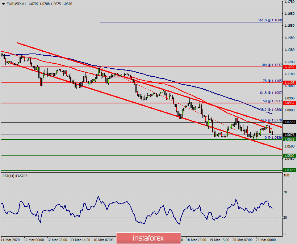Click the '19 Mar 15:00' time label
297x244 pixels.
pos(219,240)
